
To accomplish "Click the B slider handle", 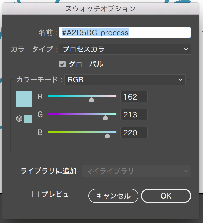I will pyautogui.click(x=107, y=135).
